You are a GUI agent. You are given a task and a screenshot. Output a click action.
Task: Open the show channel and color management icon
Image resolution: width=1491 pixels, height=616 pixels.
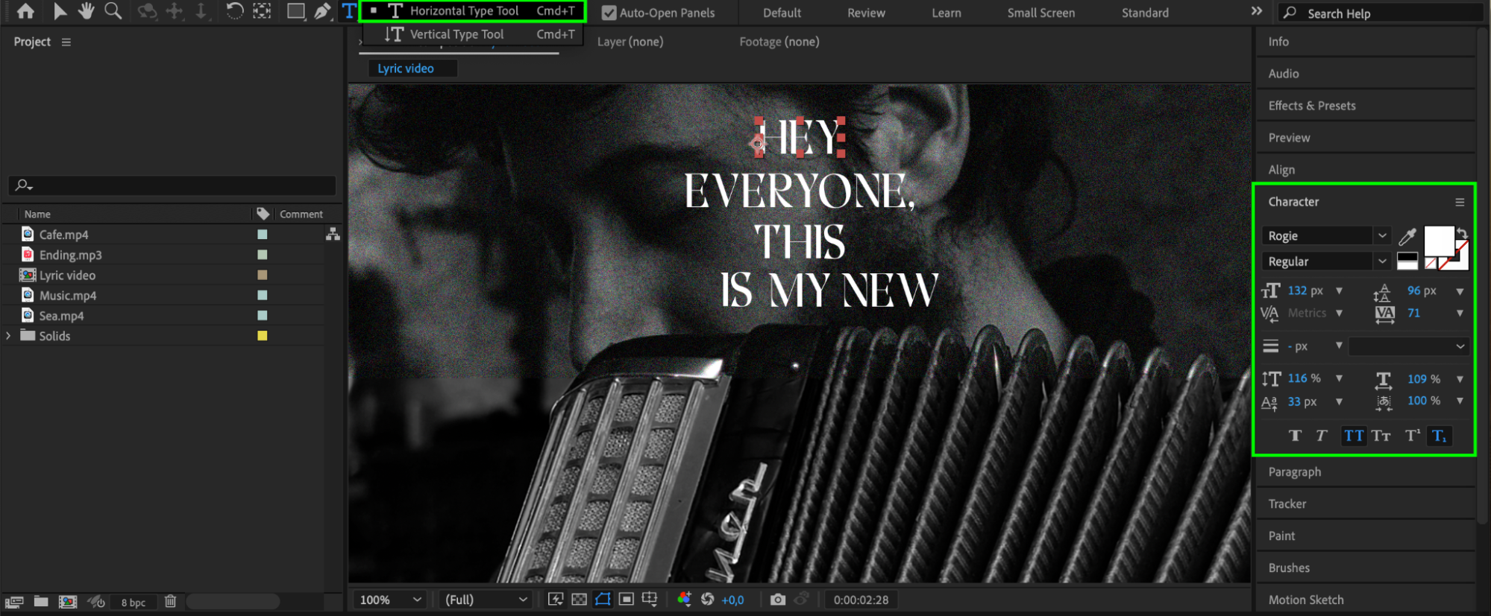(x=684, y=599)
